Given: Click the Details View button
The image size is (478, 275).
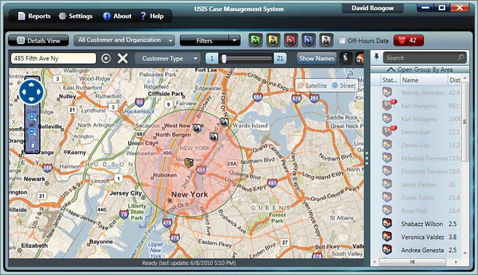Looking at the screenshot, I should tap(38, 41).
